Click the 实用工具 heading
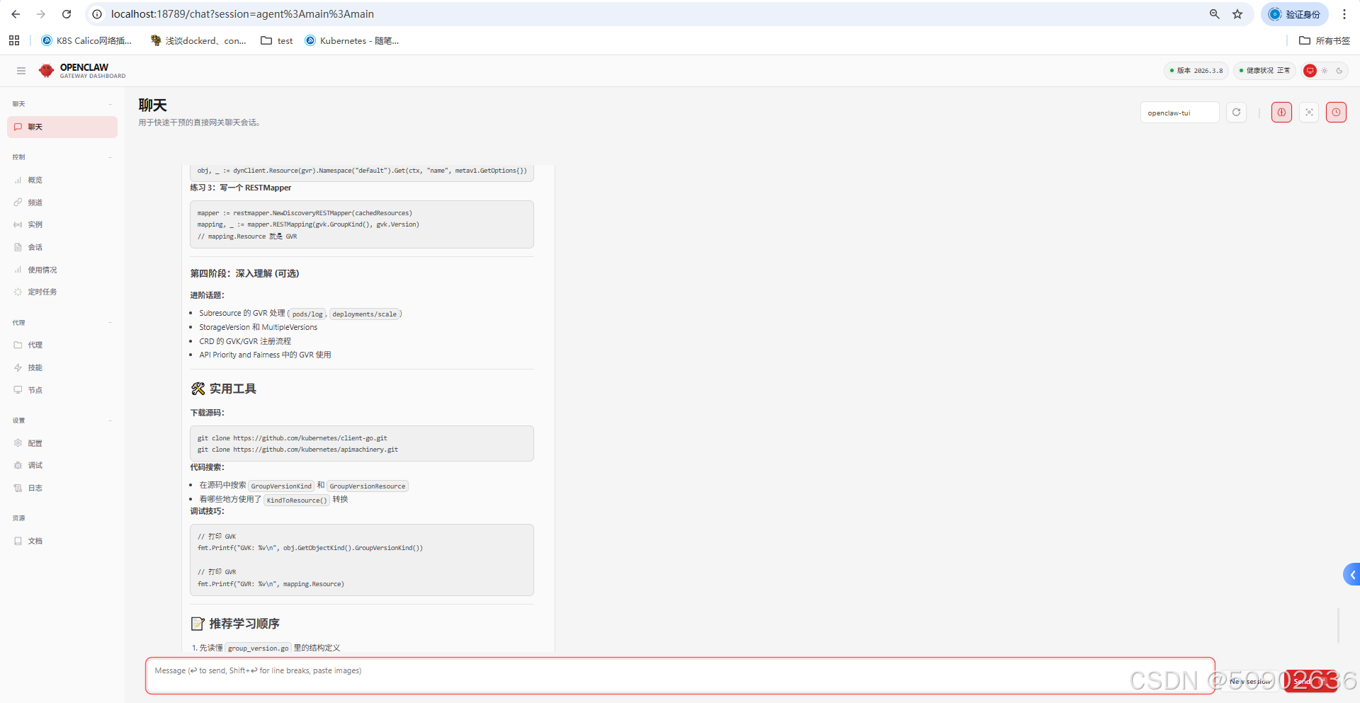Viewport: 1360px width, 703px height. click(224, 389)
